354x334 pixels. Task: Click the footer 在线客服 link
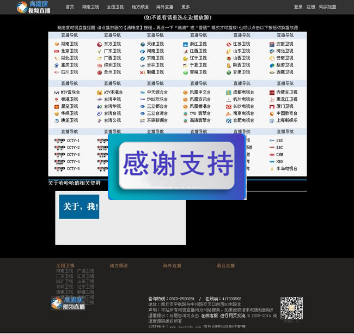(209, 315)
